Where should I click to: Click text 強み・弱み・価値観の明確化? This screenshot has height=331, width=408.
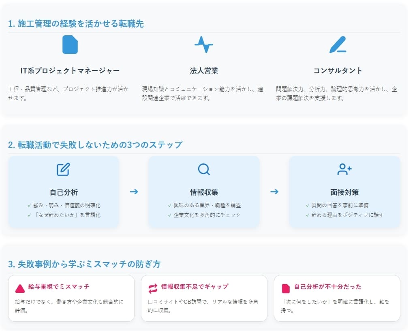tap(66, 206)
